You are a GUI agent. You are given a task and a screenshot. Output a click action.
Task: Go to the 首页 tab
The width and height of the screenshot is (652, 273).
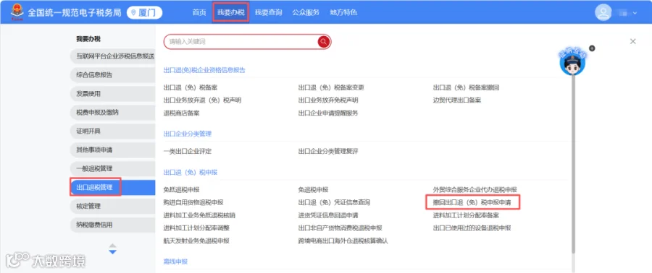[x=199, y=12]
